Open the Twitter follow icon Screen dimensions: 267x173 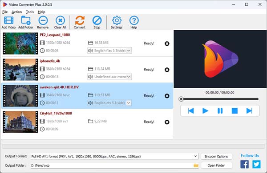click(256, 164)
